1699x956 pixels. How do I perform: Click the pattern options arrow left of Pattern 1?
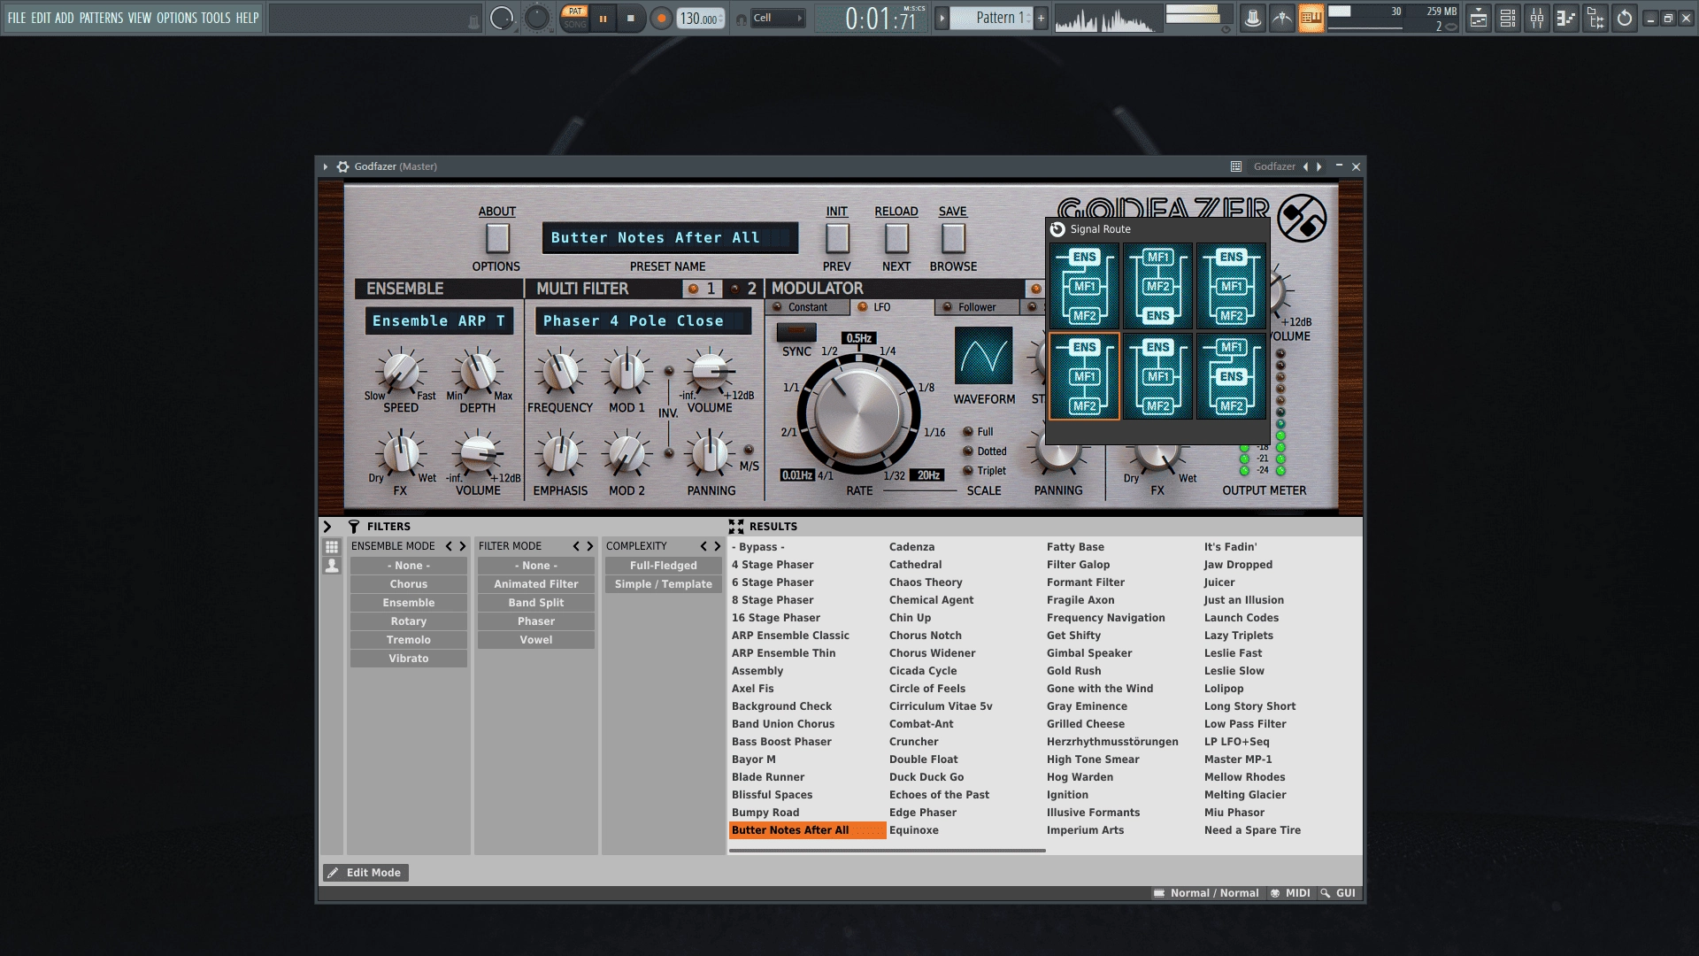click(942, 18)
